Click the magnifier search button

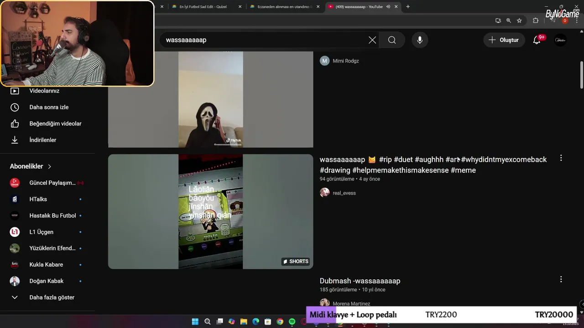(x=392, y=40)
